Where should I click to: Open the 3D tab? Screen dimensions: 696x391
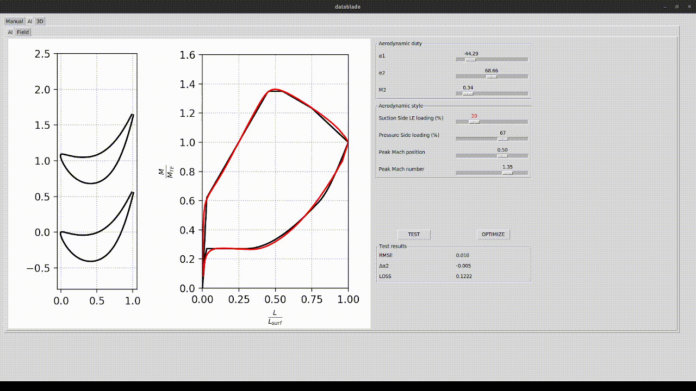click(40, 22)
